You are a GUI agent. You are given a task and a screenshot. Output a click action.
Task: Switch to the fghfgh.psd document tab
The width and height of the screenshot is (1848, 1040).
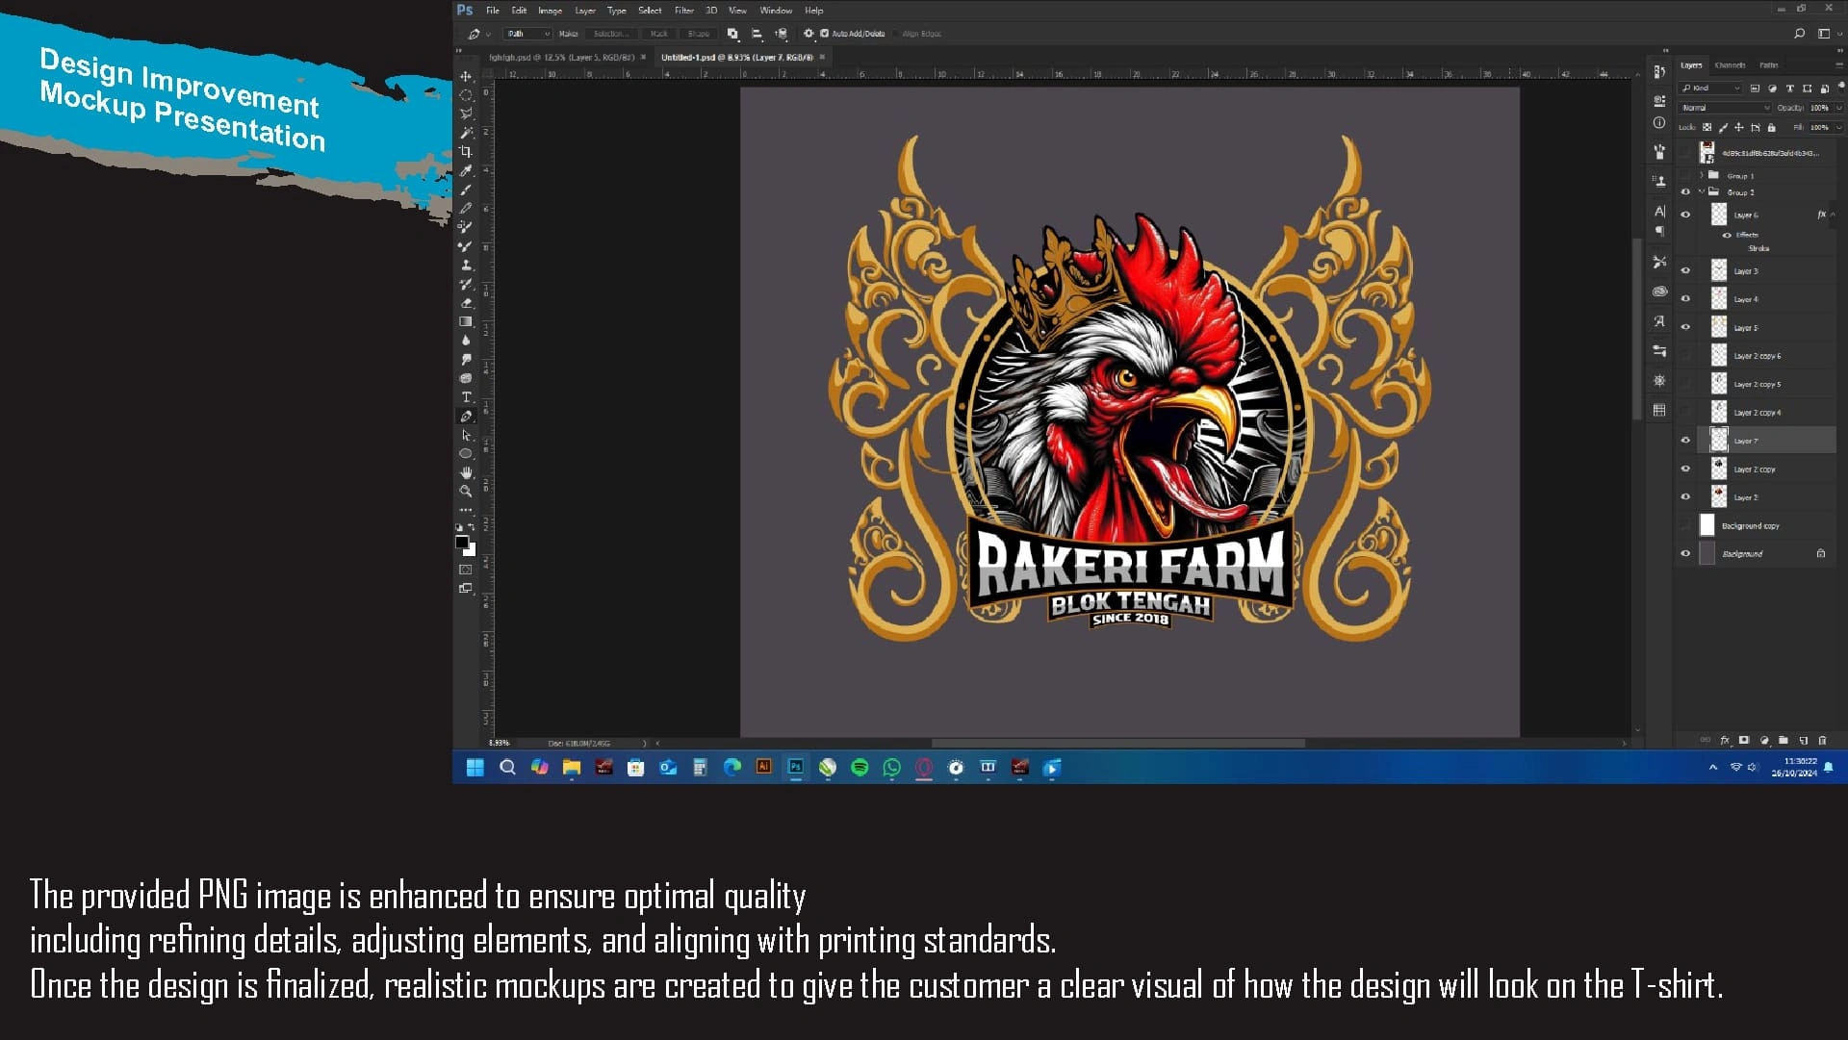[x=561, y=58]
